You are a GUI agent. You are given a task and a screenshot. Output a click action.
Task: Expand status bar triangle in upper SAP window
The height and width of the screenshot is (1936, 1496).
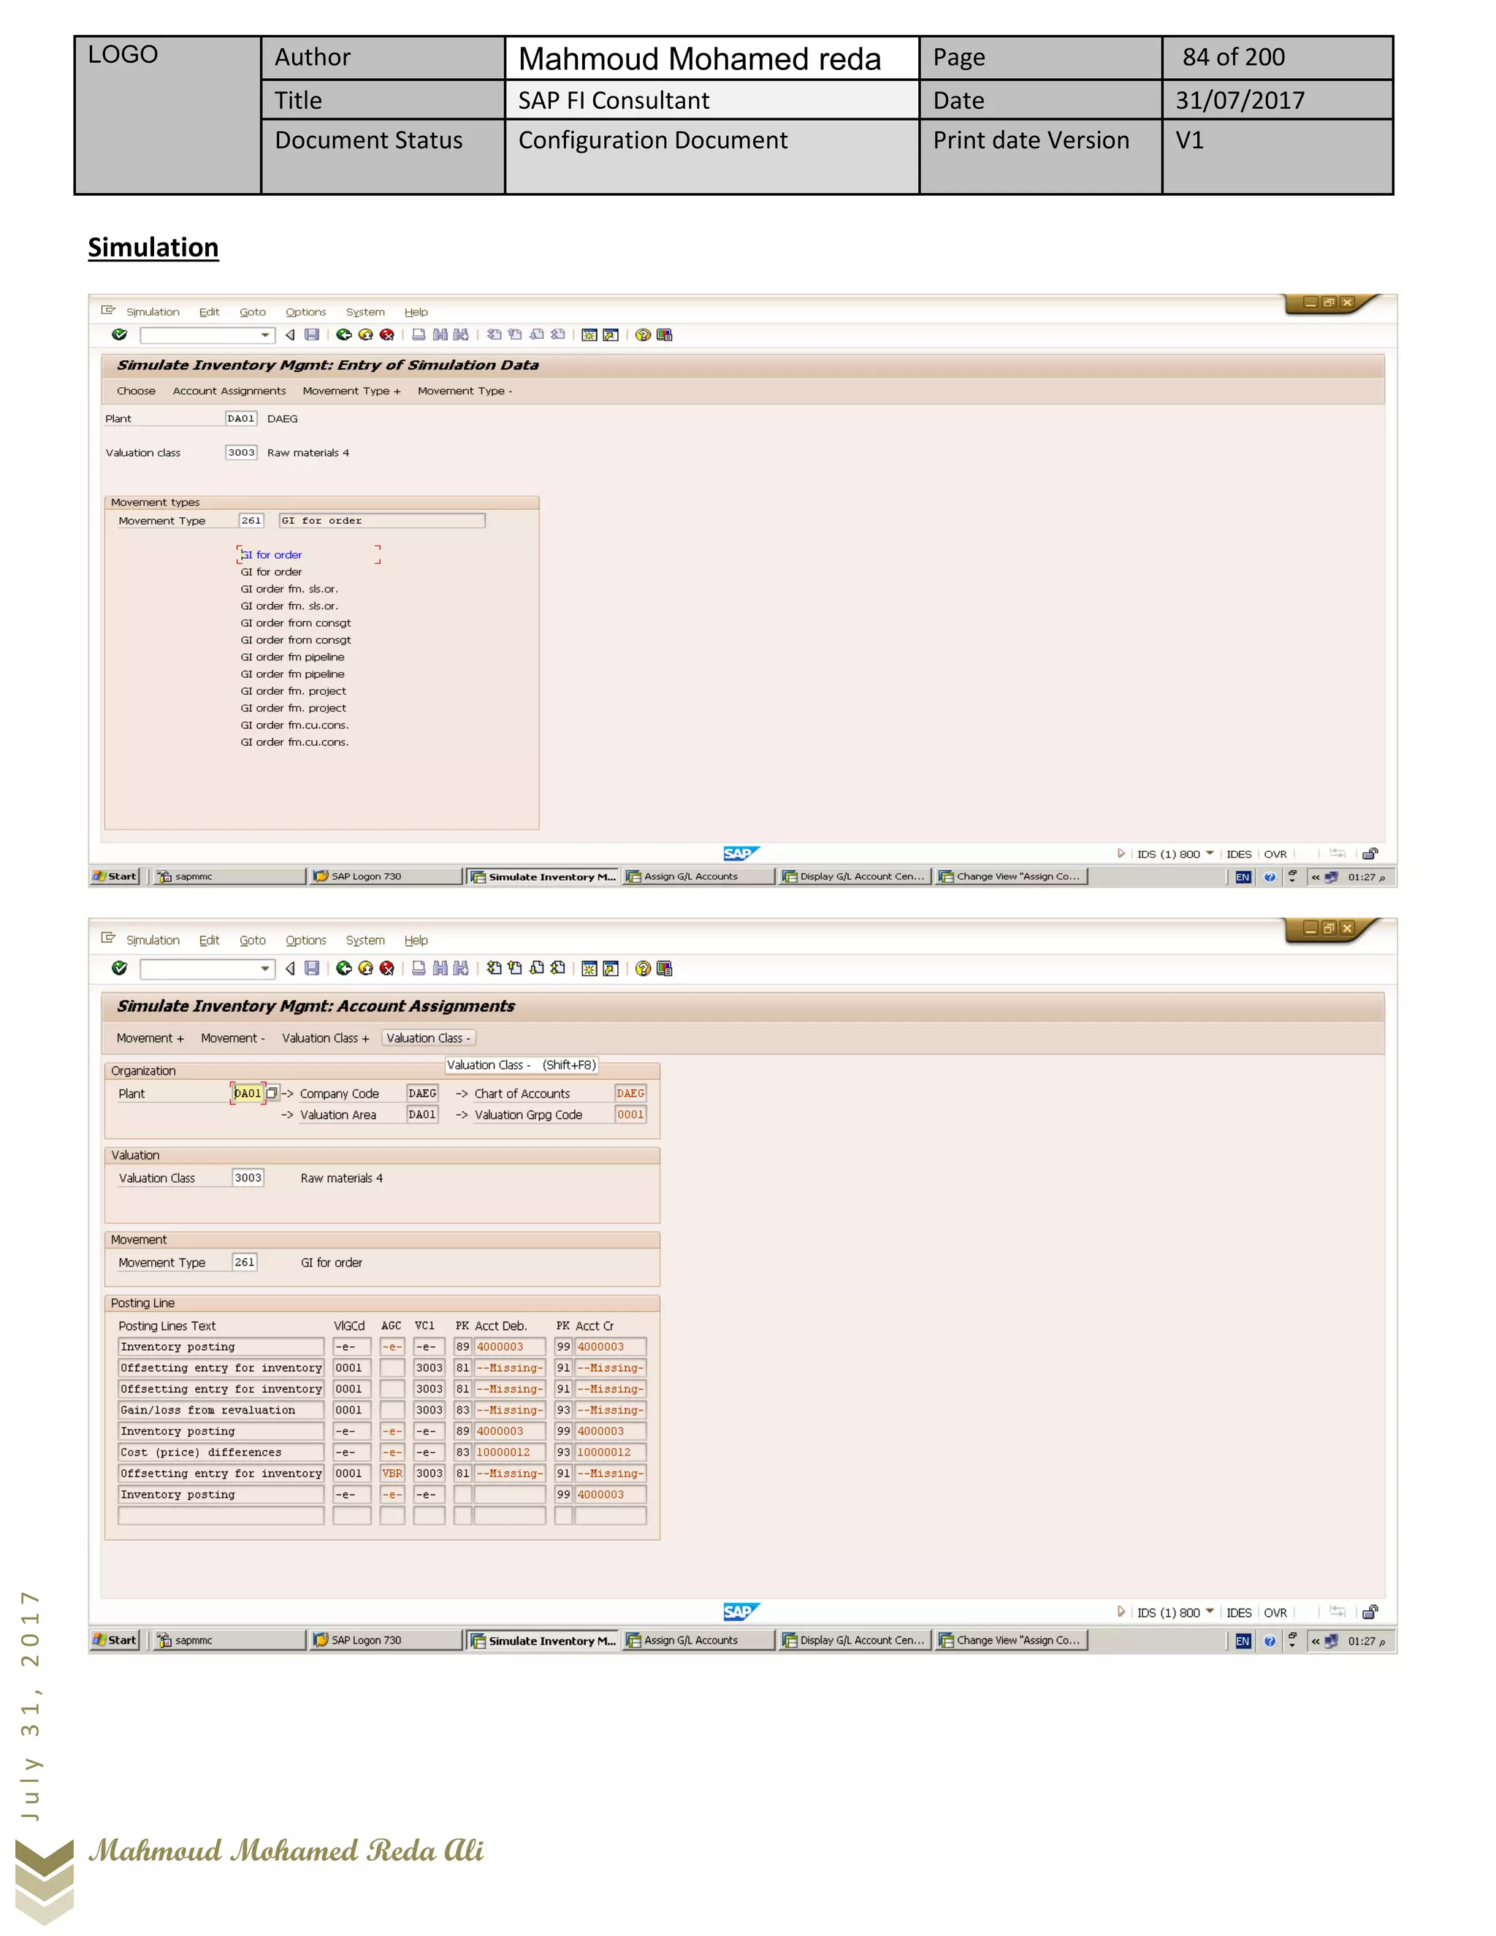1121,853
